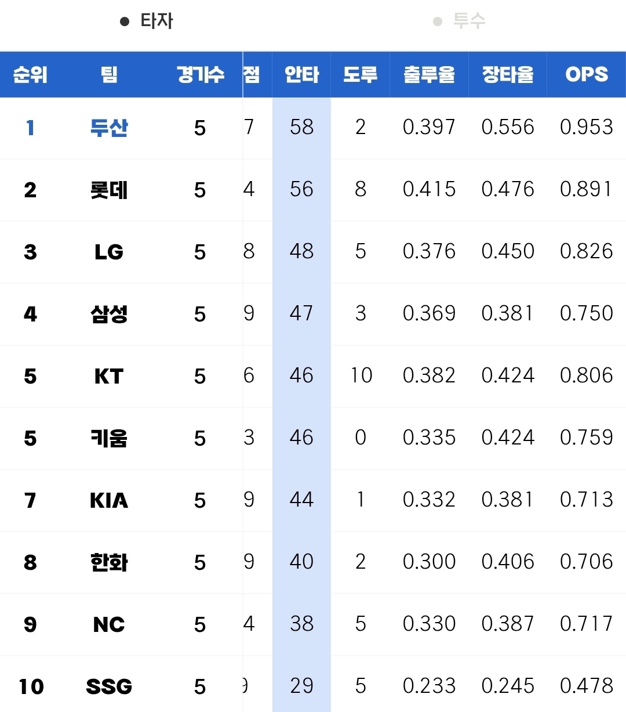The height and width of the screenshot is (712, 626).
Task: Sort by the 도루 column header
Action: (360, 75)
